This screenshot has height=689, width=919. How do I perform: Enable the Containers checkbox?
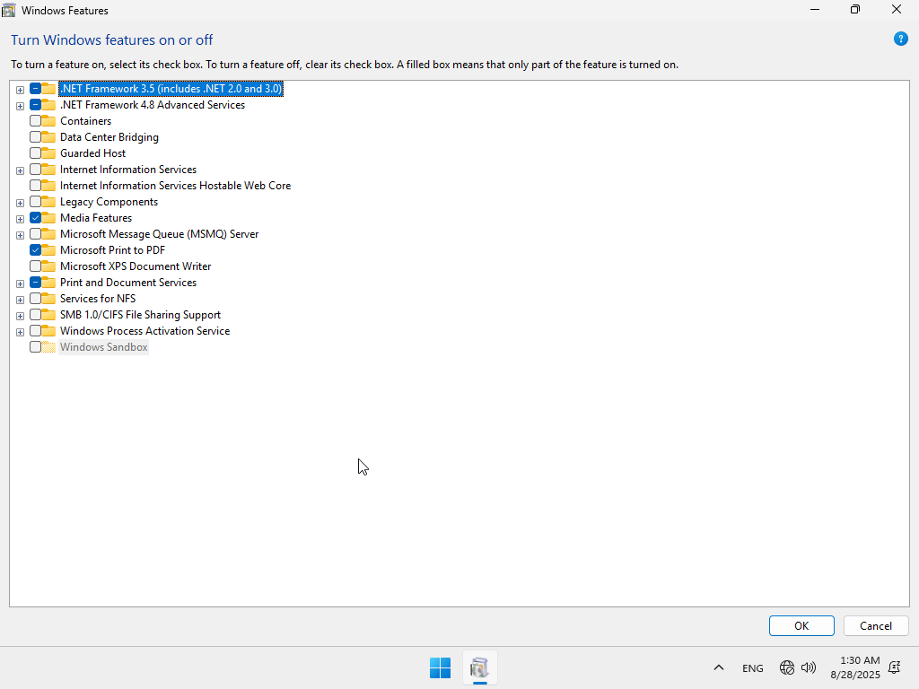(35, 121)
